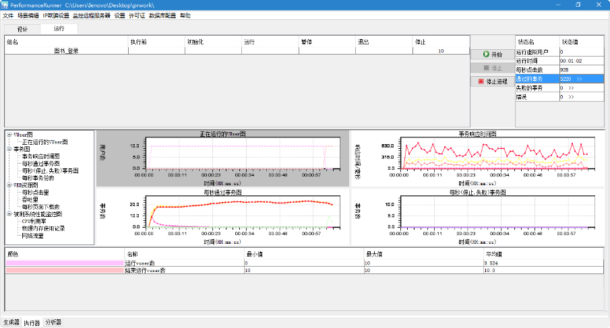
Task: Click the 停止 column header in group table
Action: 441,42
